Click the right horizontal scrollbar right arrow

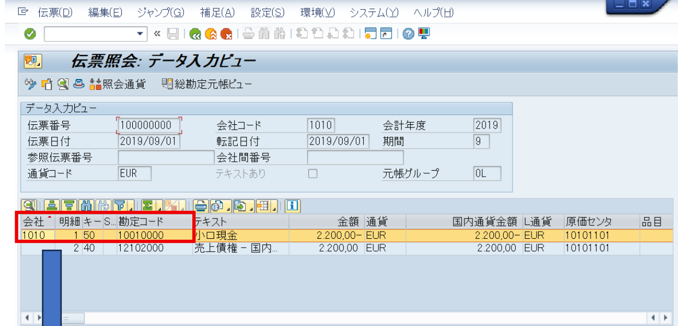[665, 317]
